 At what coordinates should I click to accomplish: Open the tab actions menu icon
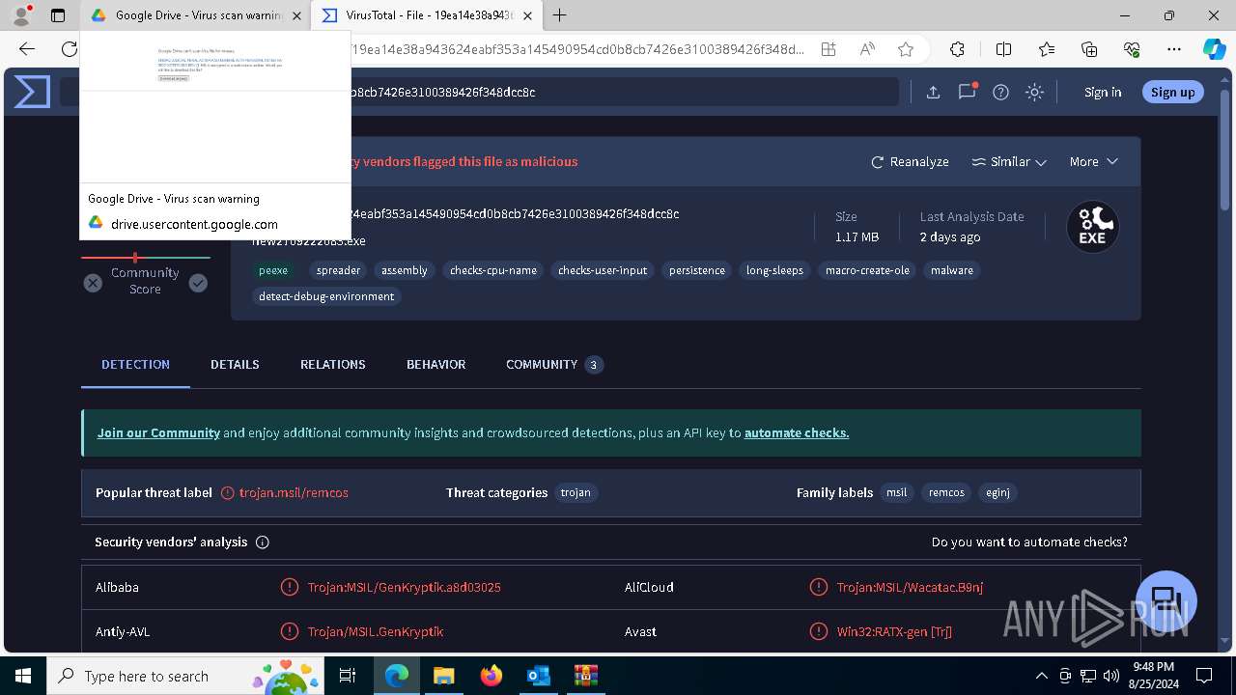click(58, 15)
